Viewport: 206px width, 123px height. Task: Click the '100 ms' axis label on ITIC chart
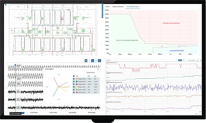pos(160,54)
